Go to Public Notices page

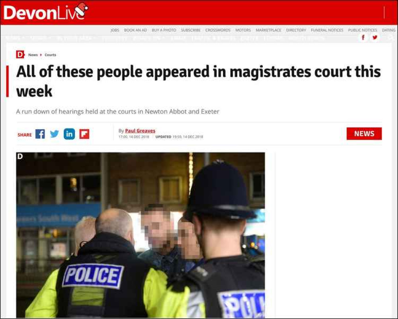[363, 30]
